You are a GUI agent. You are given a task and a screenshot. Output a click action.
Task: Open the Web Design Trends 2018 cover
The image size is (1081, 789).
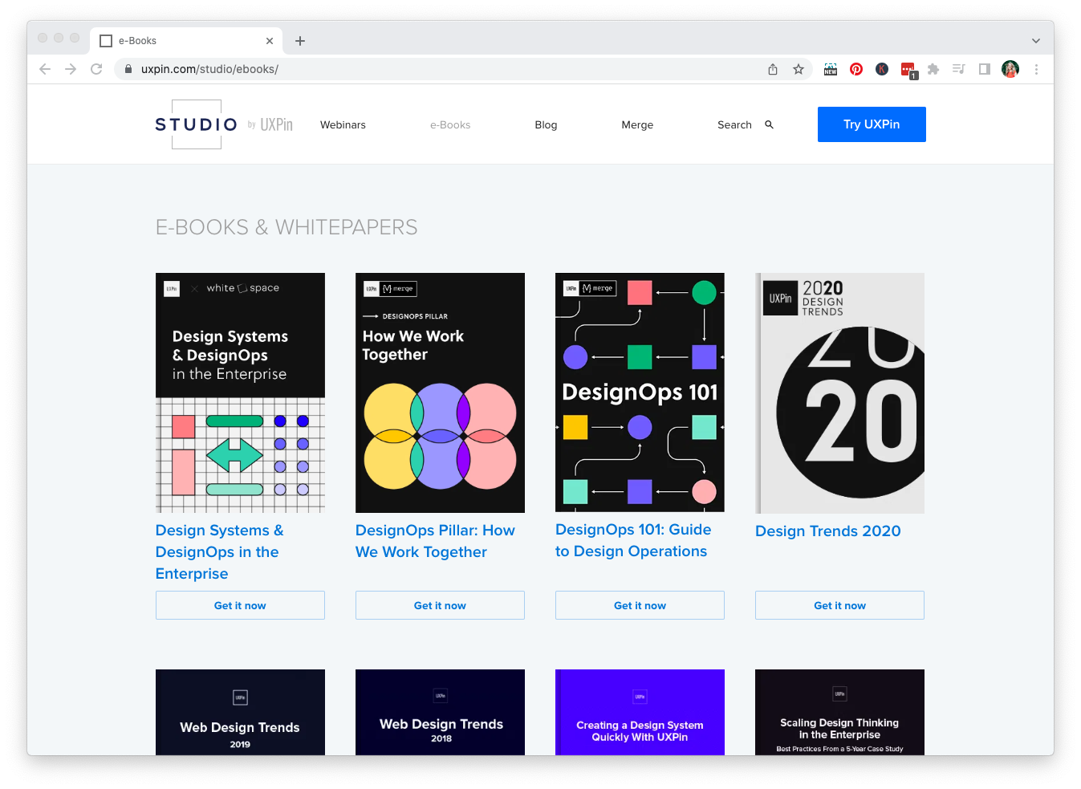pyautogui.click(x=440, y=712)
